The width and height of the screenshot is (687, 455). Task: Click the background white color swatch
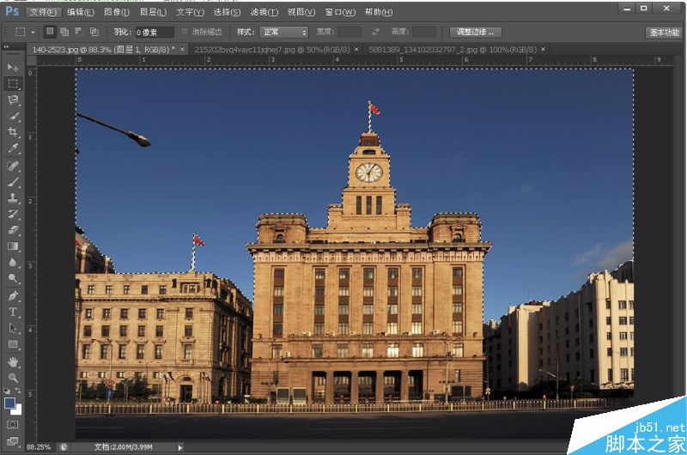18,410
